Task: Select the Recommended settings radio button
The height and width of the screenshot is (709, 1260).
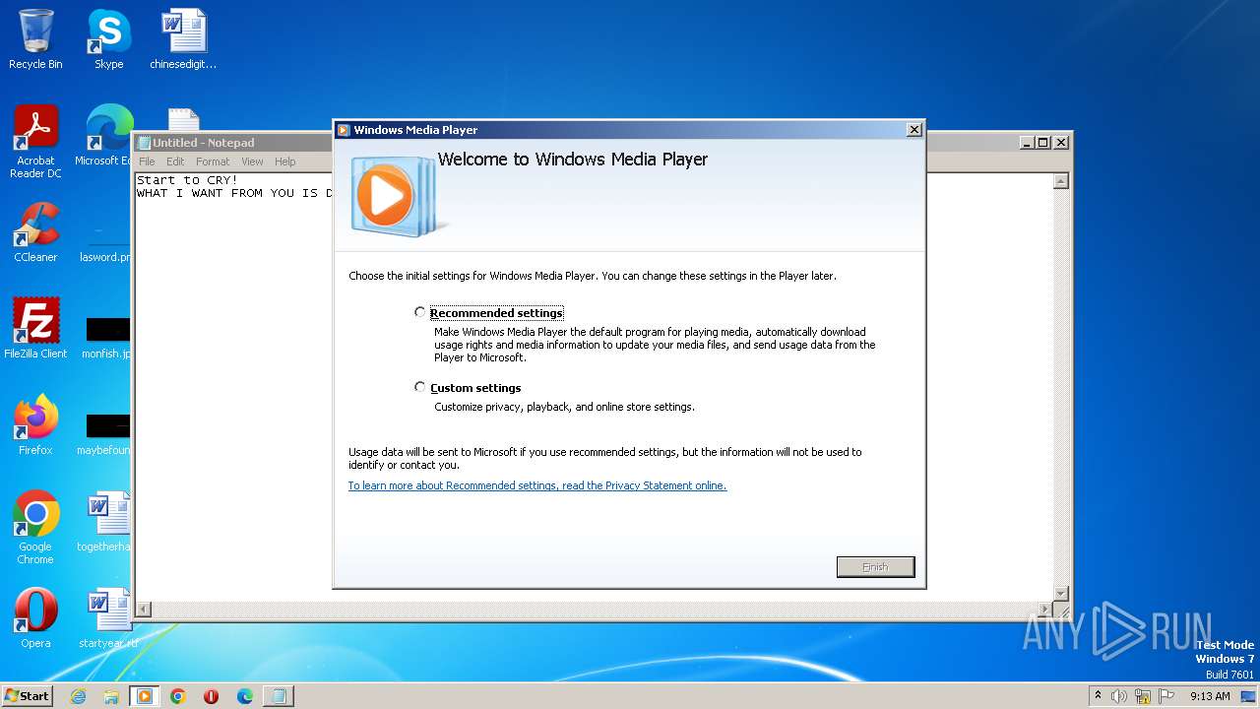Action: (x=420, y=312)
